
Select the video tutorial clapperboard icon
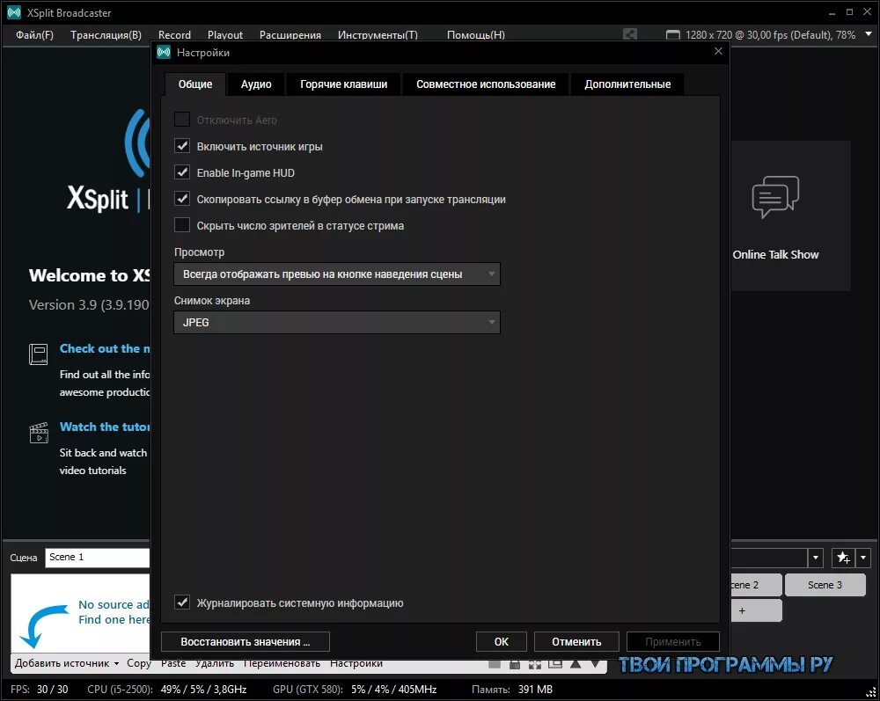(x=39, y=433)
